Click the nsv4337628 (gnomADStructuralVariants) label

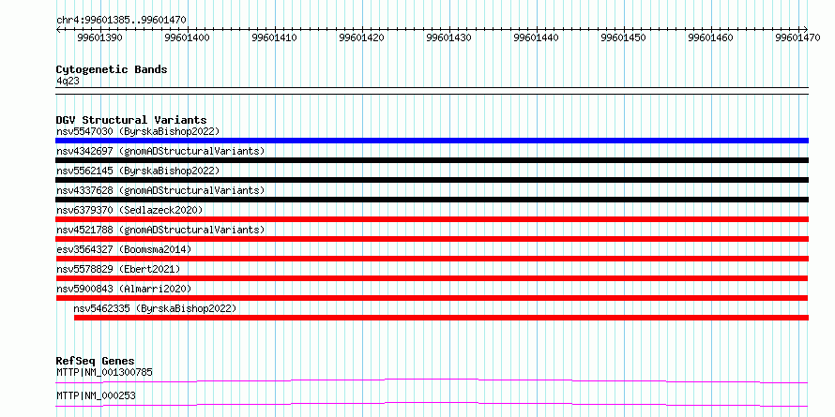(x=160, y=190)
